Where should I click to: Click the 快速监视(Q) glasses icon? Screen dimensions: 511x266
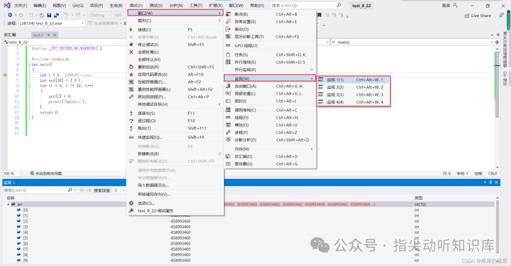click(131, 137)
